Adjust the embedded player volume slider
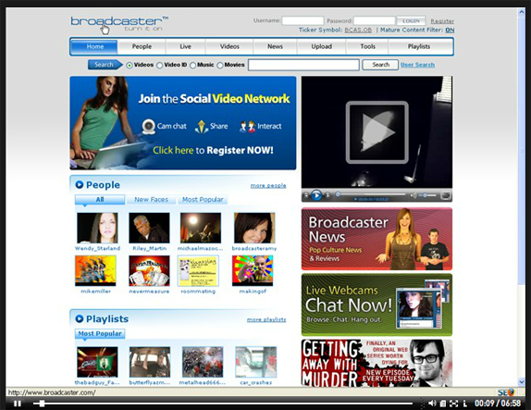Viewport: 531px width, 410px height. point(428,195)
